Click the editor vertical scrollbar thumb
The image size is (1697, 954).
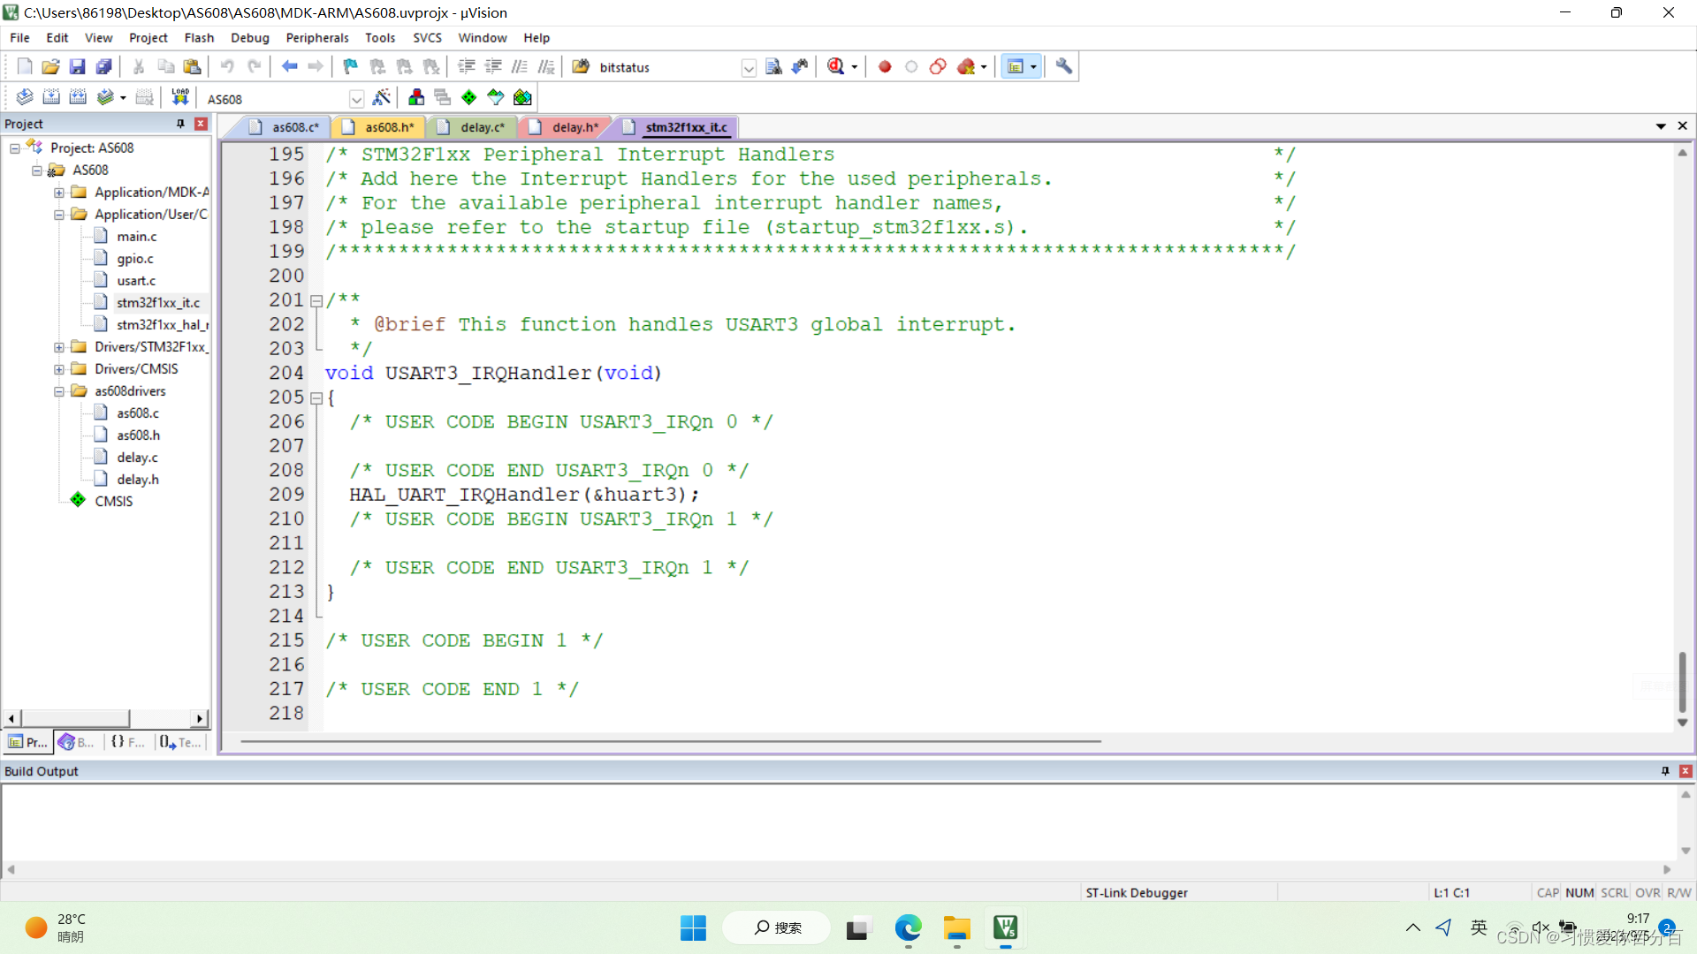tap(1682, 681)
